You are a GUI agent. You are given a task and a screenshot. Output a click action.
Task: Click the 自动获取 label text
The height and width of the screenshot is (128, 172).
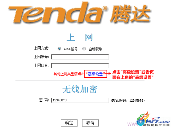95,49
